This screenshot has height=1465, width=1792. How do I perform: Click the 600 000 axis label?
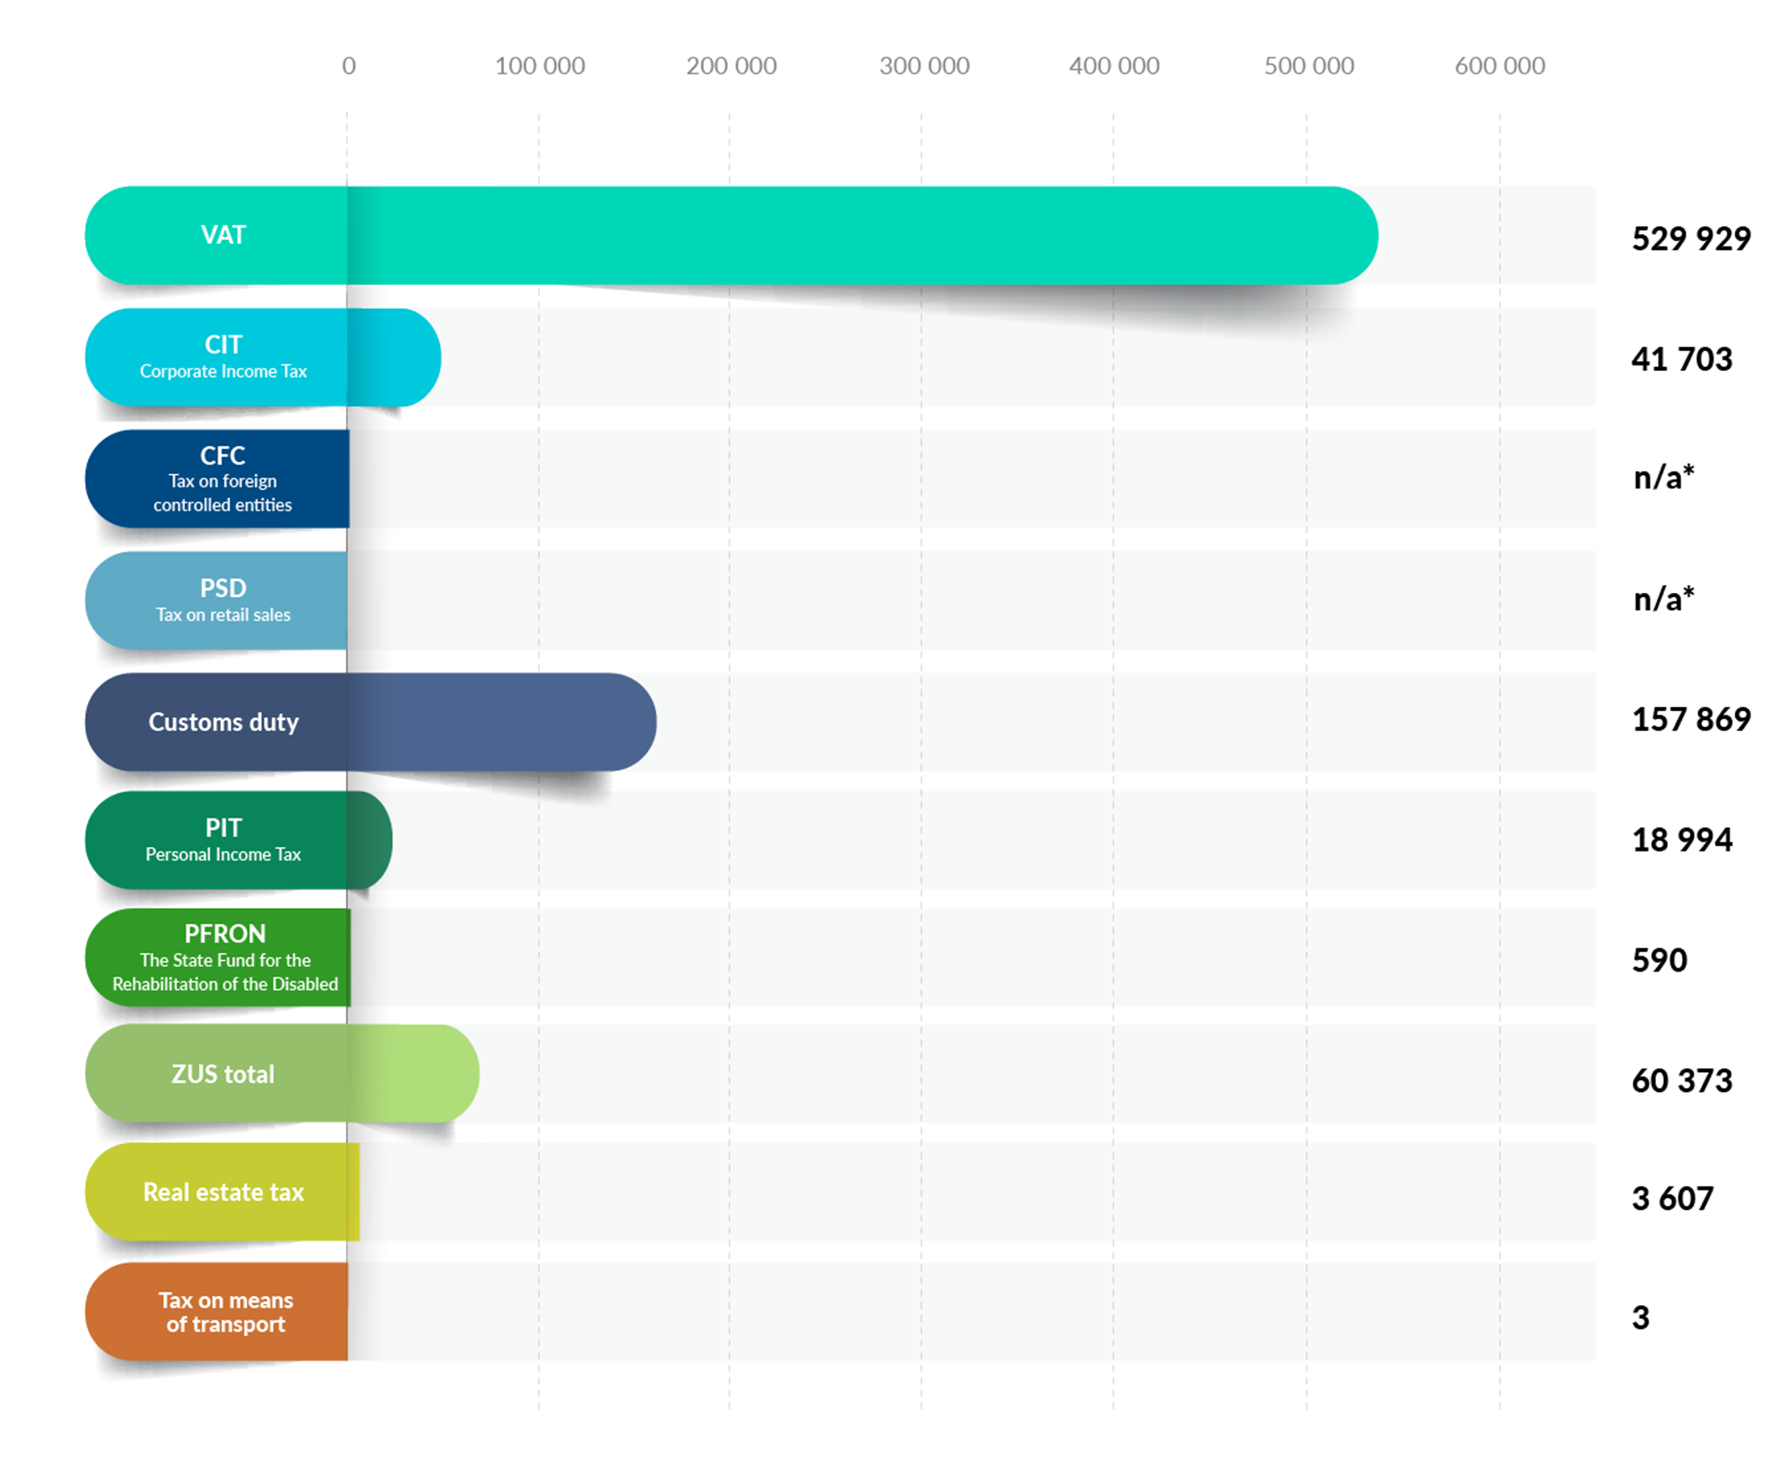[1499, 66]
